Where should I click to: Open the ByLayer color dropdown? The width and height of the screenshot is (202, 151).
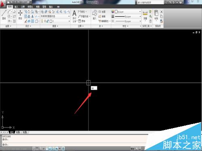[x=128, y=12]
